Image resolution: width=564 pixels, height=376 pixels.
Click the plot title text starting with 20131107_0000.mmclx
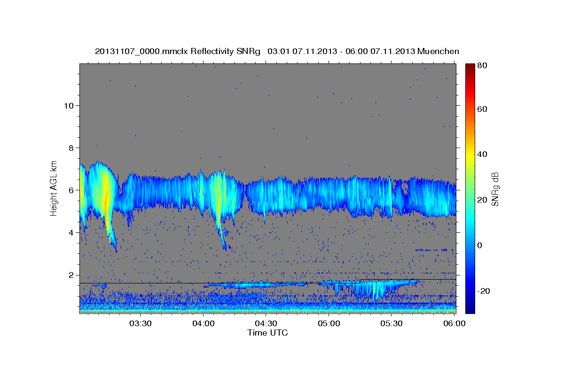277,51
